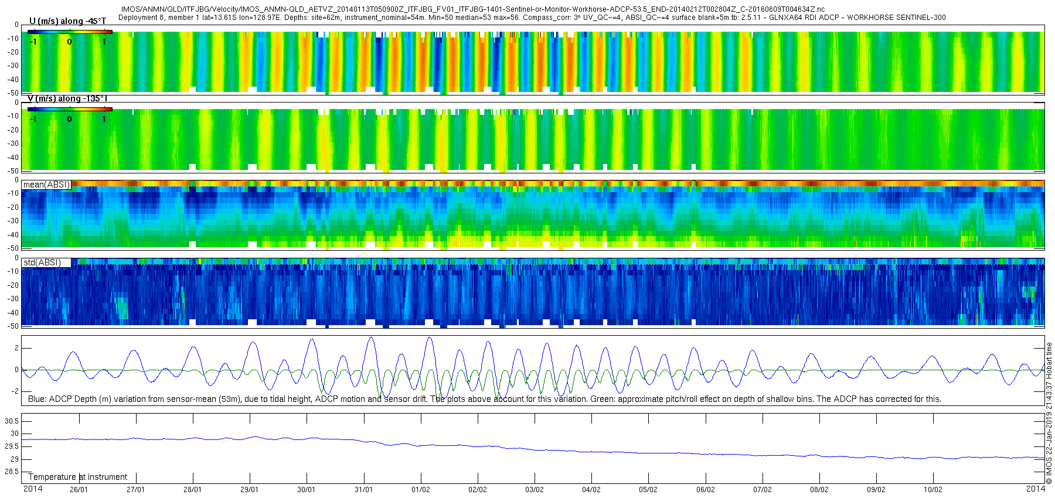Viewport: 1055px width, 498px height.
Task: Click the 01/02 date tick label
Action: coord(420,490)
